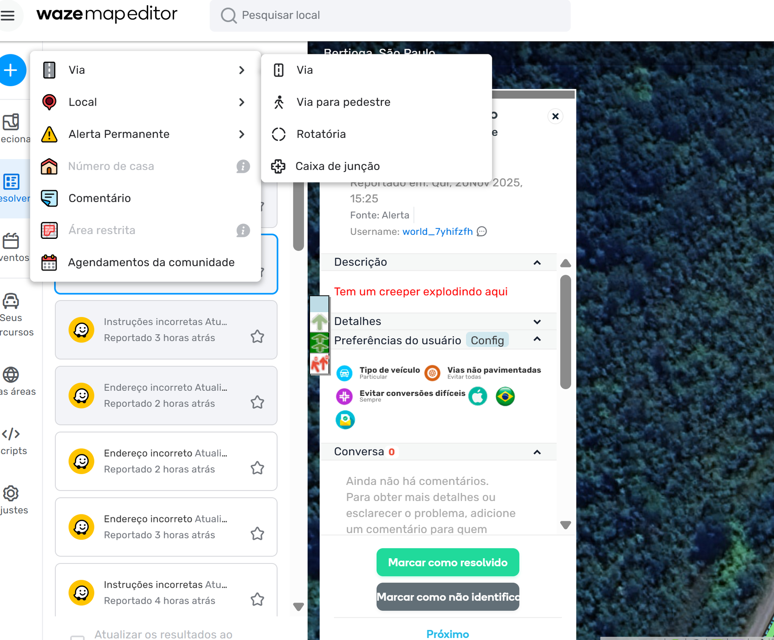Collapse the Conversa section

pyautogui.click(x=537, y=452)
